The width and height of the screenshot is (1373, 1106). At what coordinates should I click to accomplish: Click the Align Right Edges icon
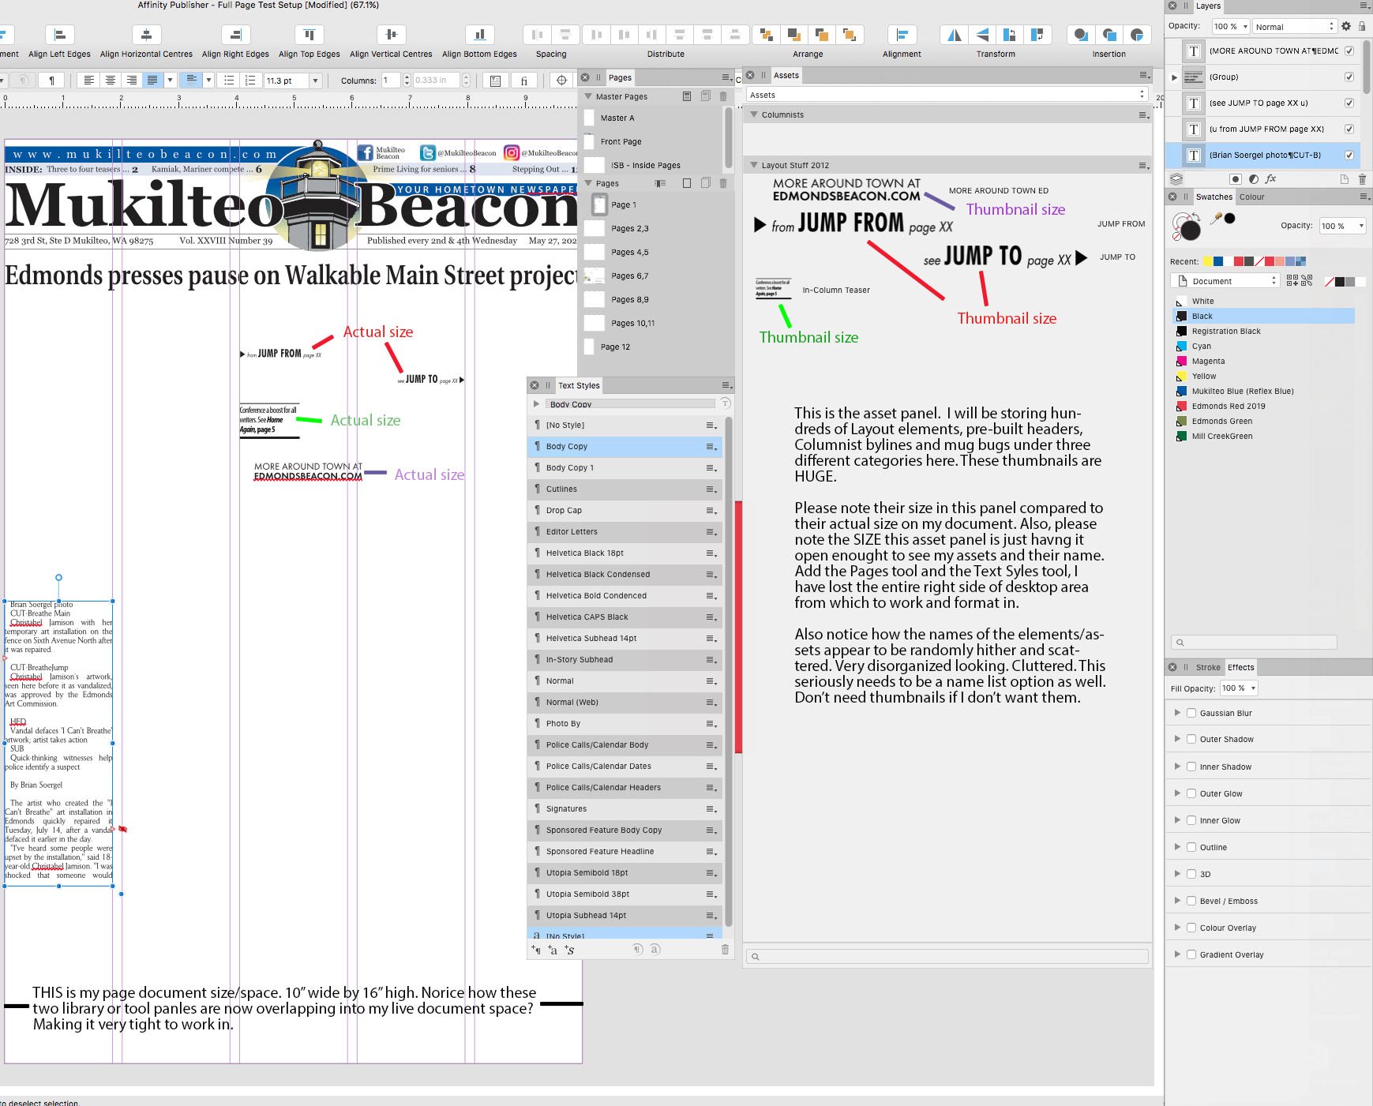[x=235, y=35]
